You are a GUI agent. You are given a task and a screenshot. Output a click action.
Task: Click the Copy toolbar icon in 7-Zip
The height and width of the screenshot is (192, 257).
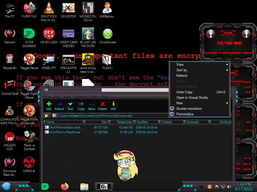pyautogui.click(x=81, y=106)
